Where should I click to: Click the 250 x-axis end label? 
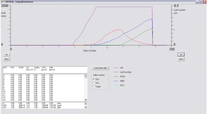(172, 49)
